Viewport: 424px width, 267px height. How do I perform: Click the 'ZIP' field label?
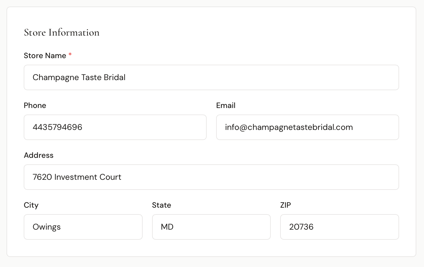286,205
